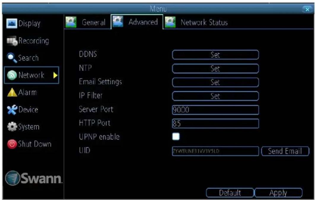Open the Device menu label

(x=28, y=110)
